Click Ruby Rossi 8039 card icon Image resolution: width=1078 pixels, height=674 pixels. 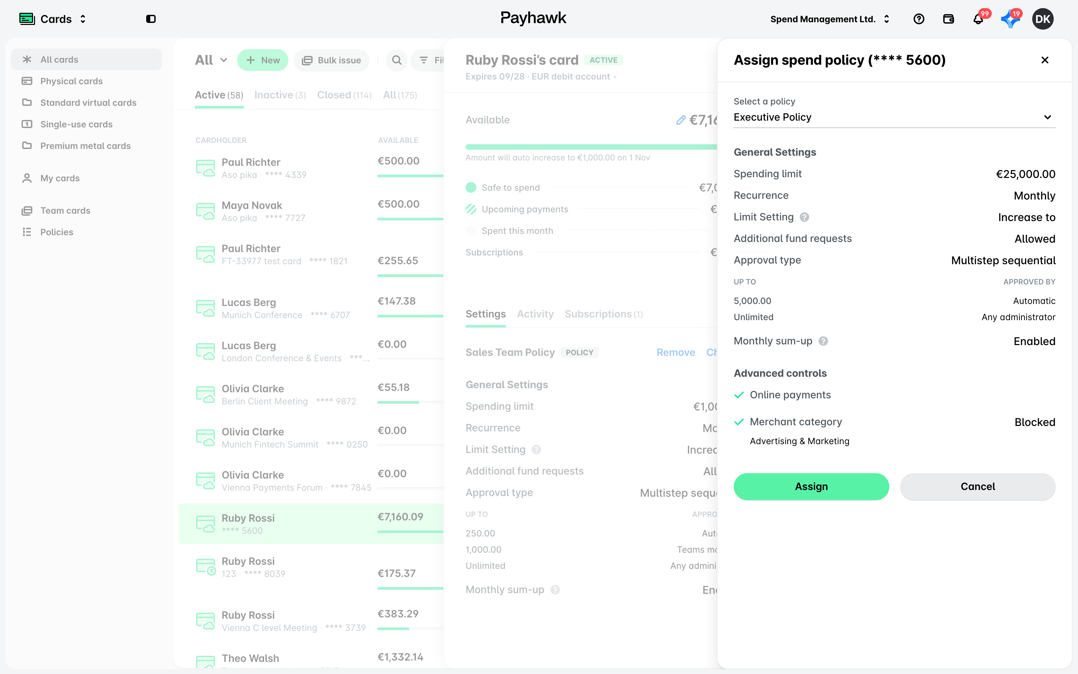[x=205, y=567]
